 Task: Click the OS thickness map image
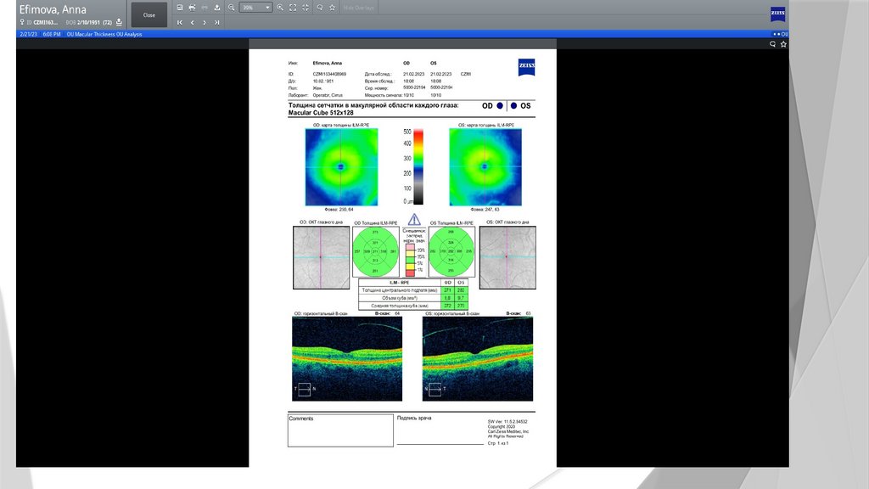coord(485,167)
